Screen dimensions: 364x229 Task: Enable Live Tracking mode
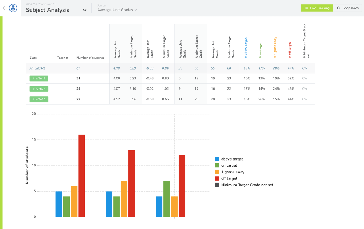(317, 8)
